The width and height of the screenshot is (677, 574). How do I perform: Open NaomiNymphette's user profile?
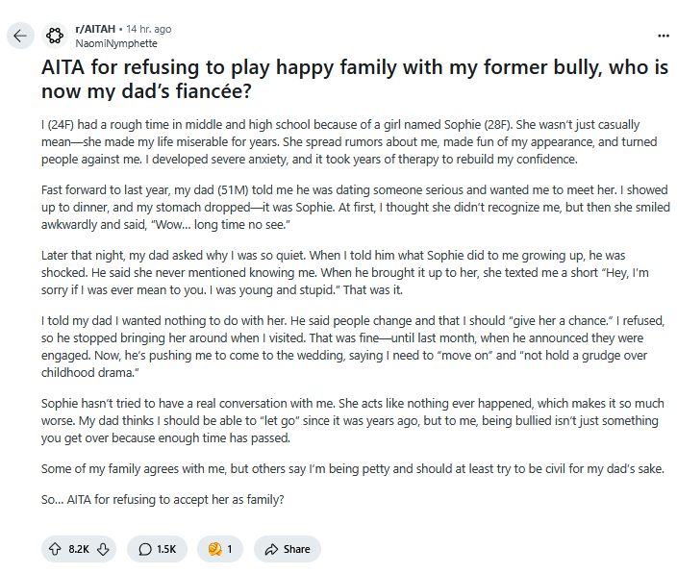(116, 43)
